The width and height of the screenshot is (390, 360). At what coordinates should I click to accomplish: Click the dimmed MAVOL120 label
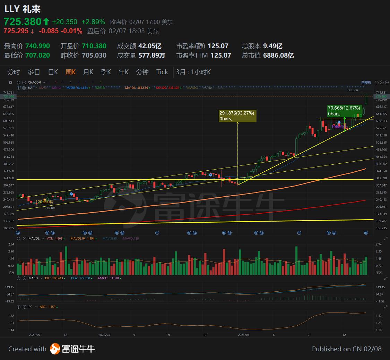point(131,238)
